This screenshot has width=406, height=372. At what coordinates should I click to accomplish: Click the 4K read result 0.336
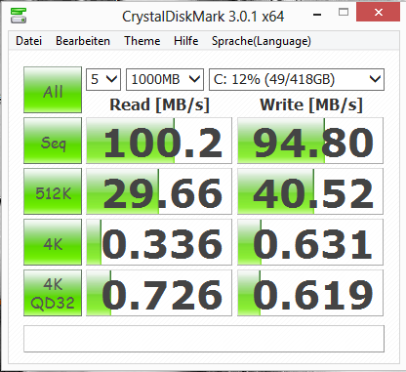(x=159, y=242)
